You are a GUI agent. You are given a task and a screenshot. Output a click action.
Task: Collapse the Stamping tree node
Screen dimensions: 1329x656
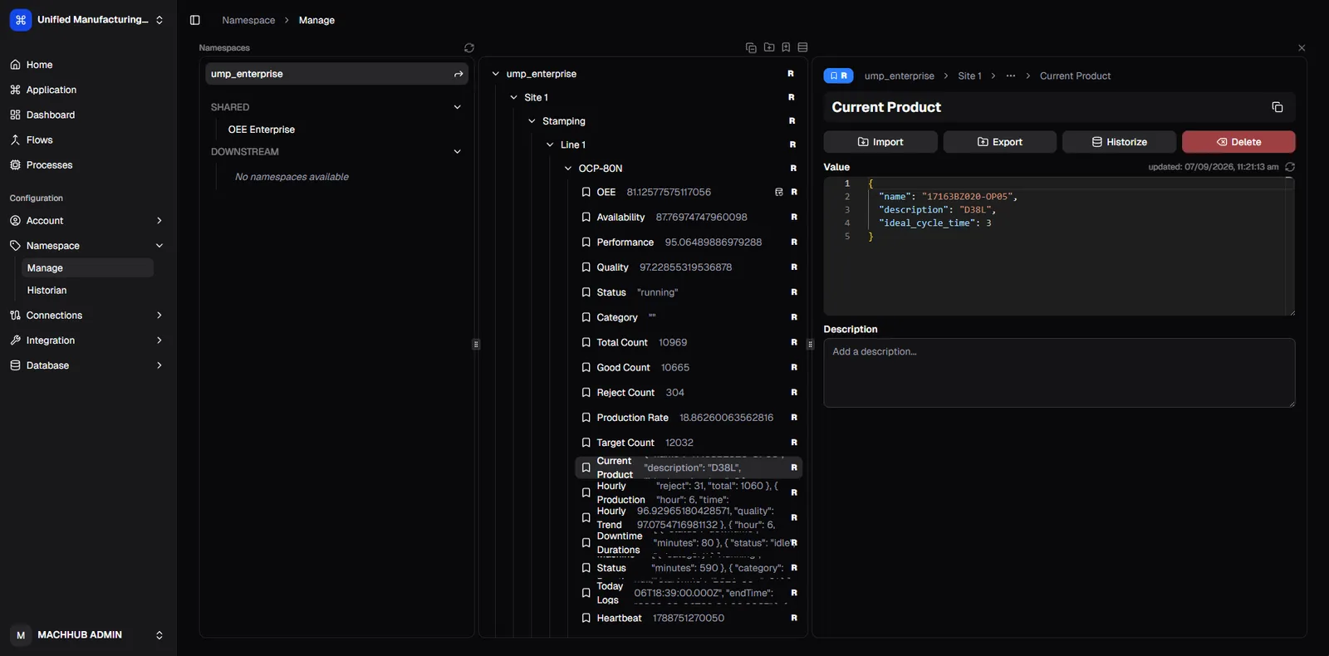point(532,121)
